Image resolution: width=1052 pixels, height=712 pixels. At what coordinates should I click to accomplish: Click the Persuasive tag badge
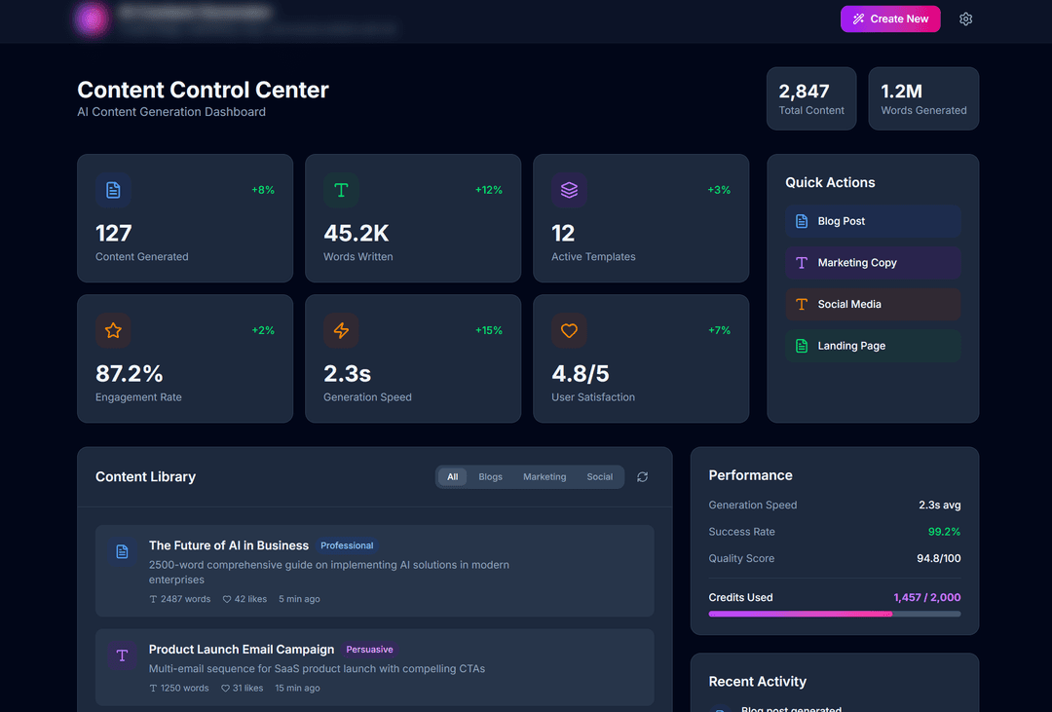370,650
